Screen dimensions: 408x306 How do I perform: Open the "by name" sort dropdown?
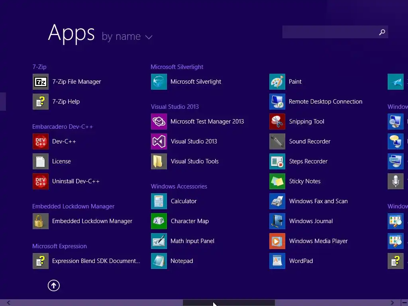pyautogui.click(x=127, y=36)
